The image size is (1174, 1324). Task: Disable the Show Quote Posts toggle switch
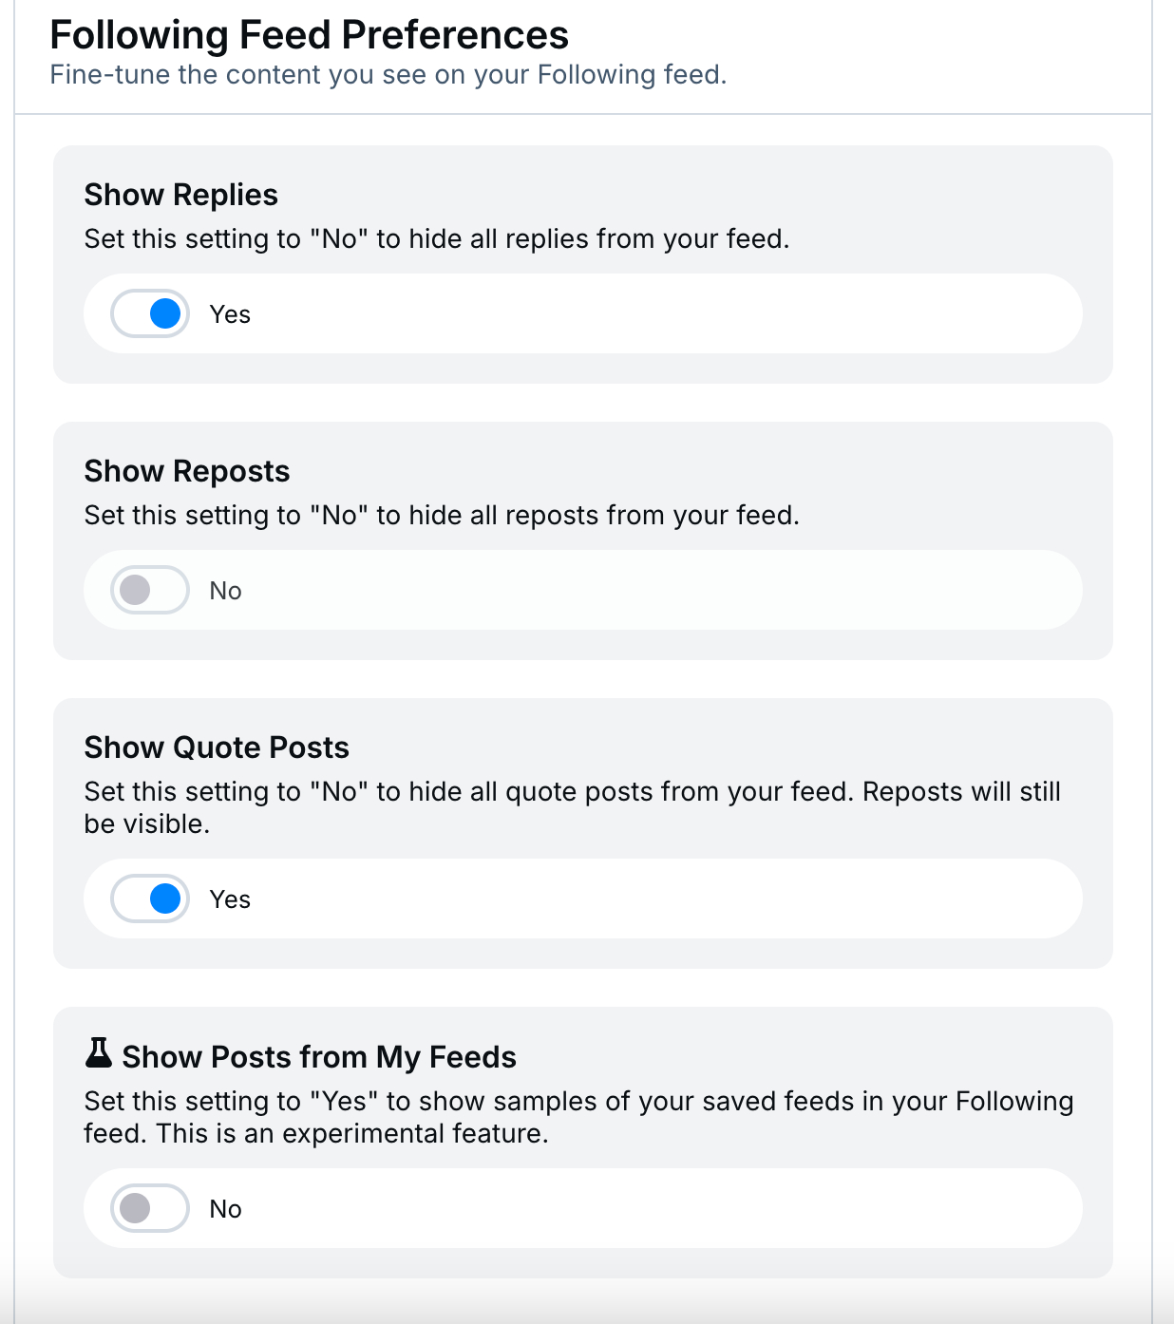click(150, 898)
